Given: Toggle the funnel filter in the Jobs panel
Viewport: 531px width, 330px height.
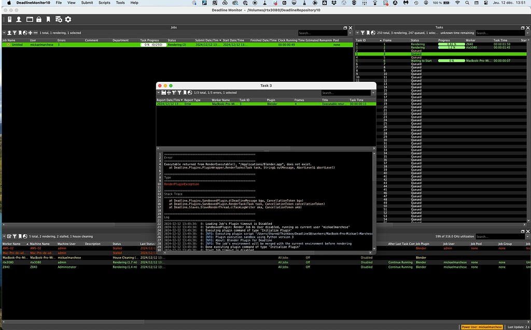Looking at the screenshot, I should click(15, 33).
